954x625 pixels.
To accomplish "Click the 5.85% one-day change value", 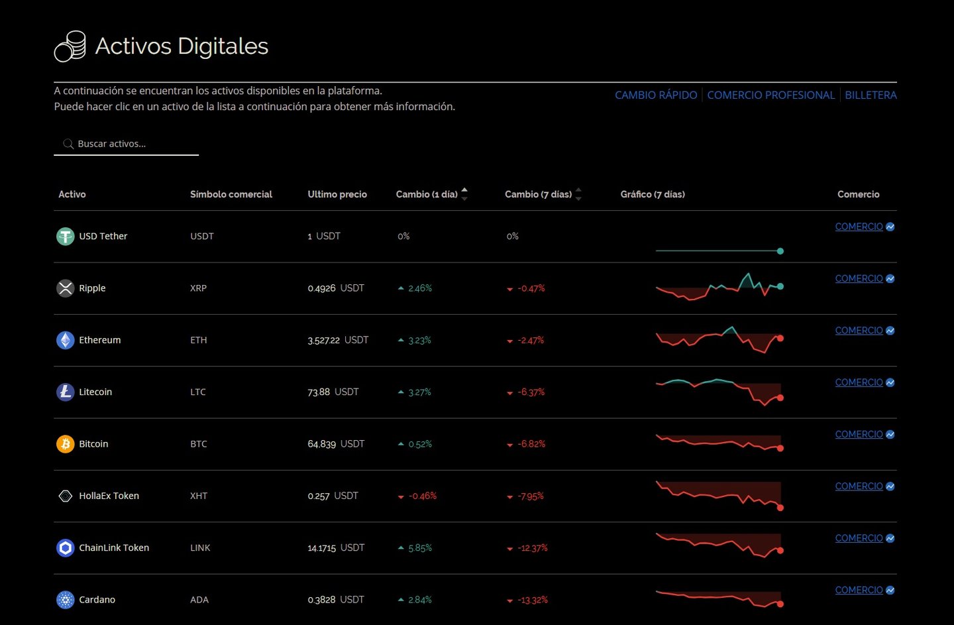I will point(420,548).
